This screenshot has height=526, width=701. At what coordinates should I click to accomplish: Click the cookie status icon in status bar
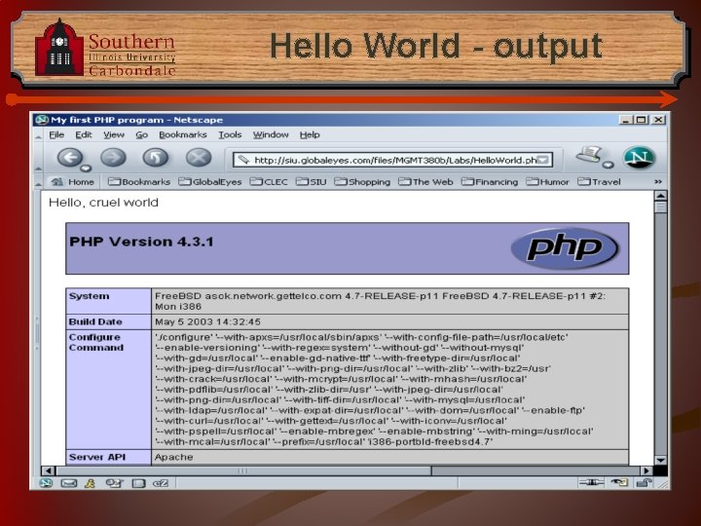619,482
